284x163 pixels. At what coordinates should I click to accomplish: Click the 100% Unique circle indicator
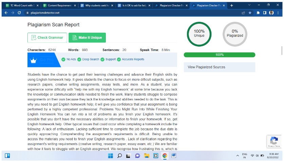point(199,33)
